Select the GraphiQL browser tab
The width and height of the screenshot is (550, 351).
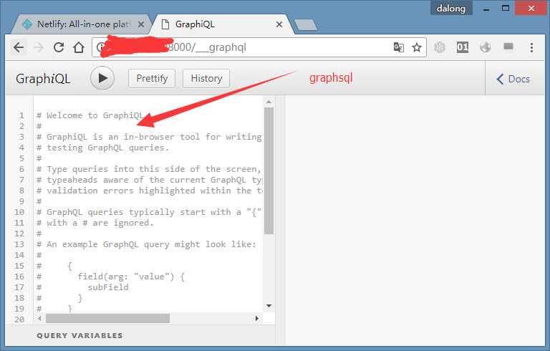[222, 24]
